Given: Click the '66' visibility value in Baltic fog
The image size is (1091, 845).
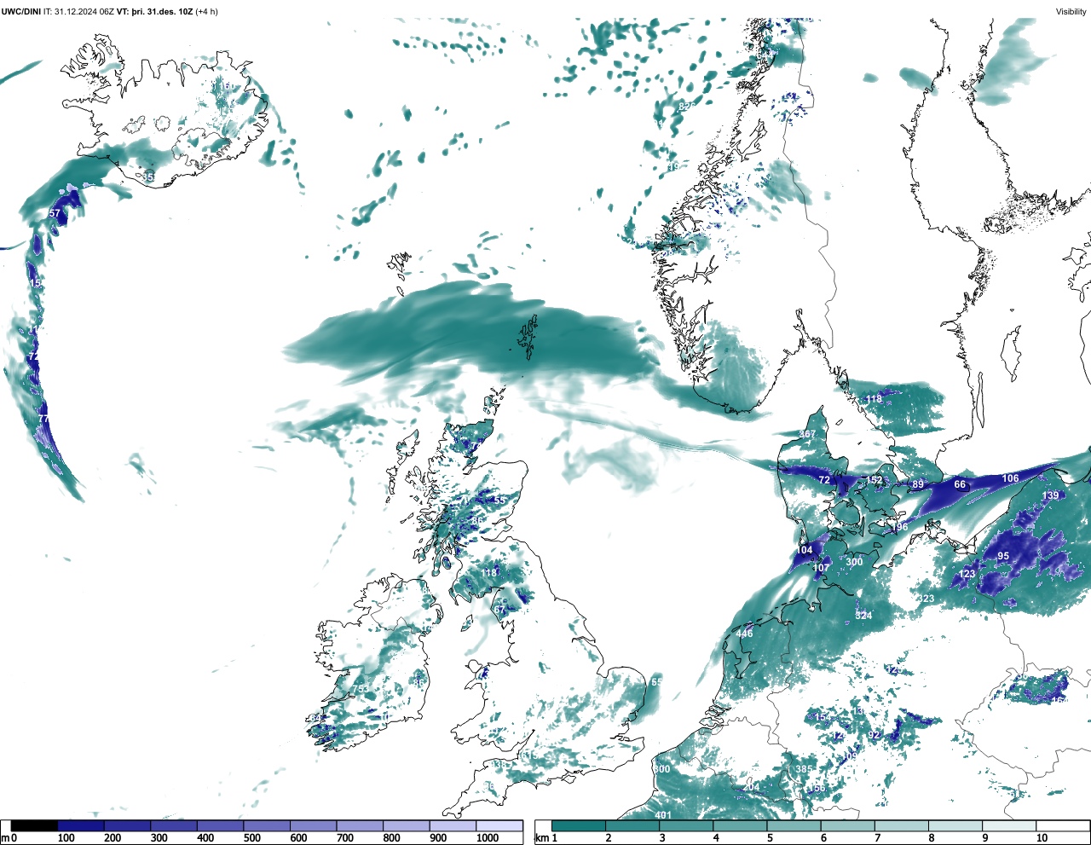Looking at the screenshot, I should pos(960,484).
